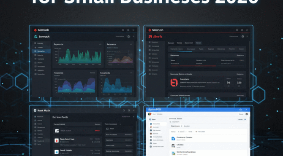
Task: Open the ellipsis menu on the green area chart card
Action: click(x=100, y=44)
